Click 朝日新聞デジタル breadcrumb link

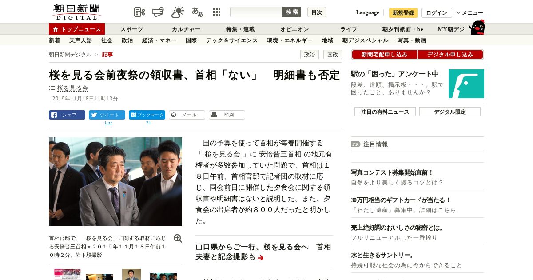click(x=70, y=55)
